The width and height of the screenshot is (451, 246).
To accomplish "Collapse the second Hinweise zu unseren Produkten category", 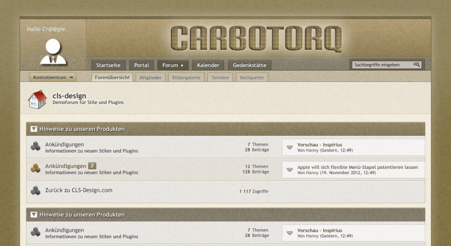I will click(34, 215).
